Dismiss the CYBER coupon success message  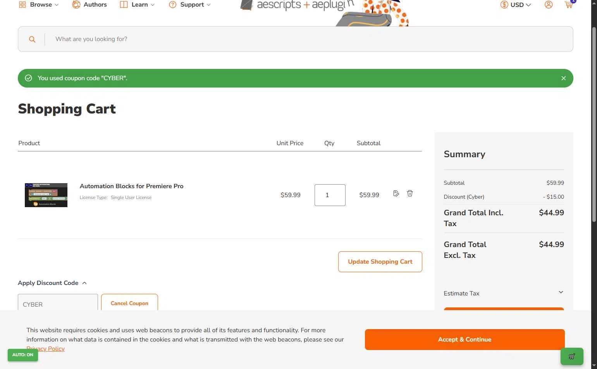tap(564, 78)
